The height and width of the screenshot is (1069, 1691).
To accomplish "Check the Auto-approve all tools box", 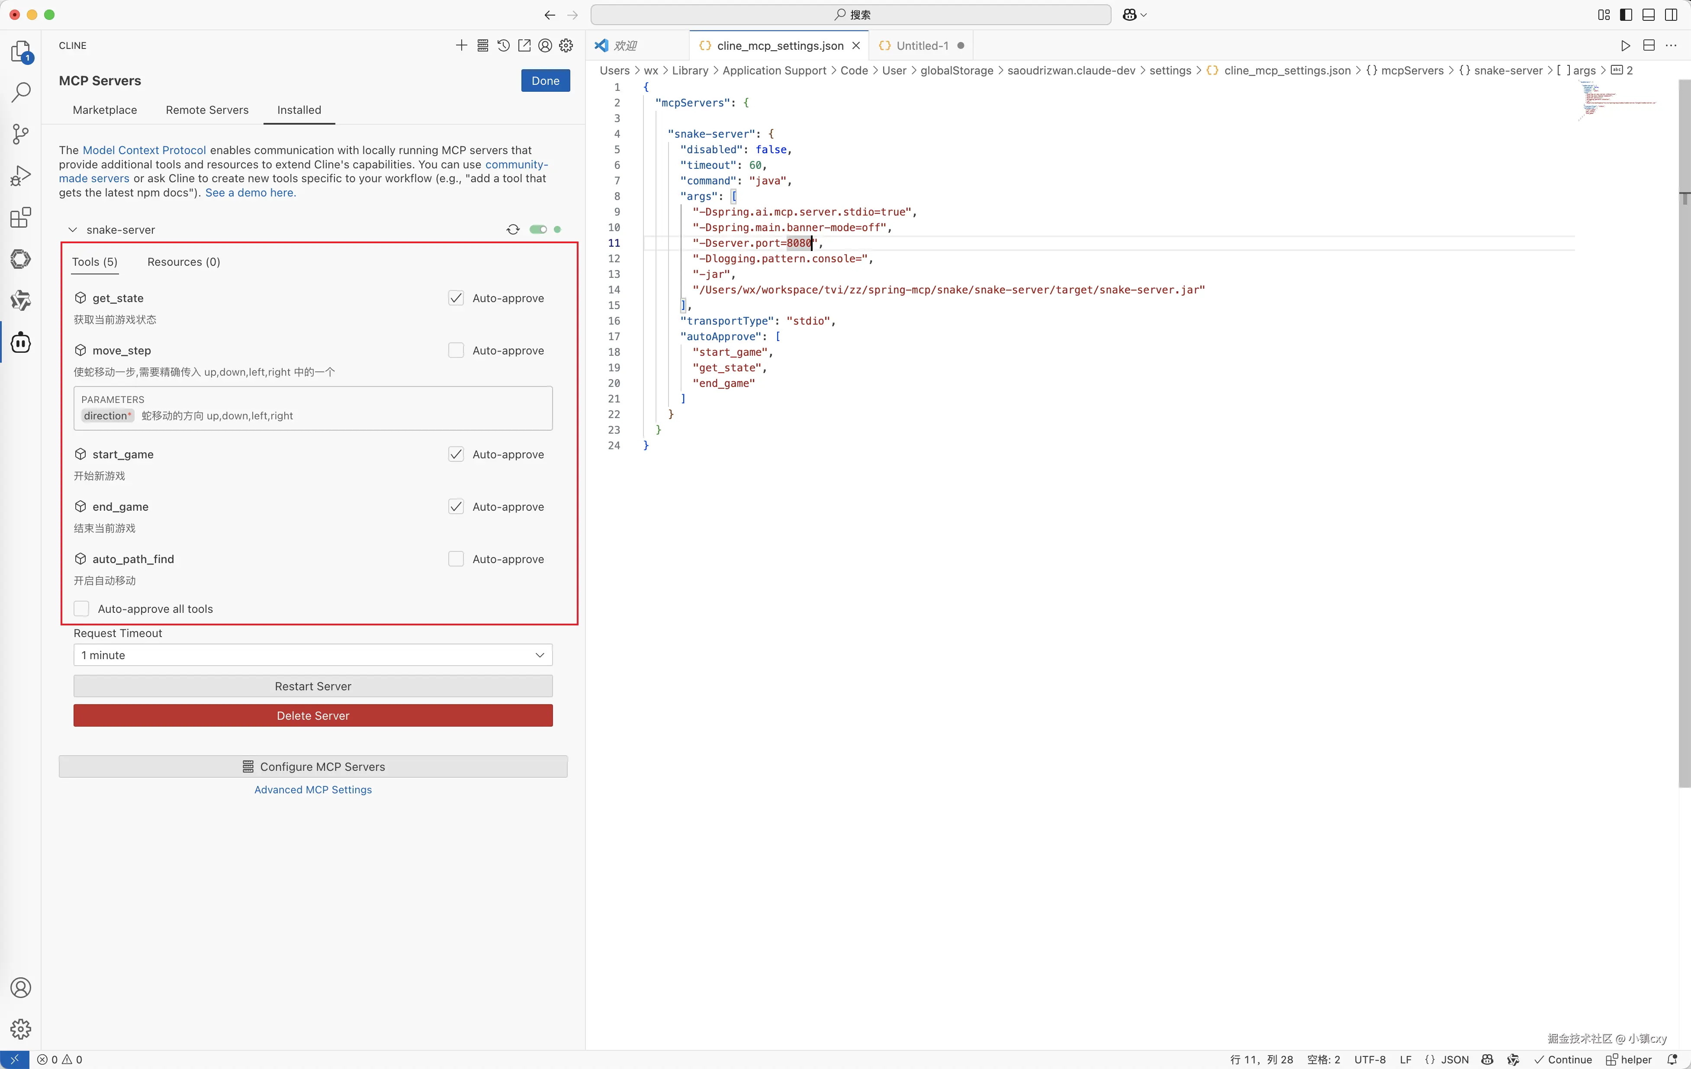I will [x=82, y=609].
